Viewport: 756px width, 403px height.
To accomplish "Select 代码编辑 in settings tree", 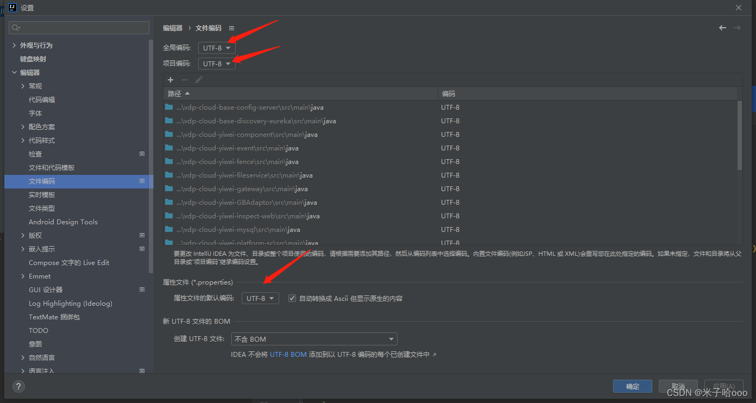I will [42, 99].
